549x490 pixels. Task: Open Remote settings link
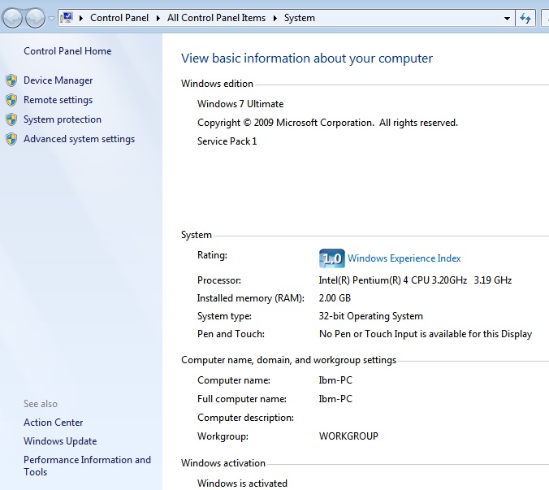tap(58, 100)
